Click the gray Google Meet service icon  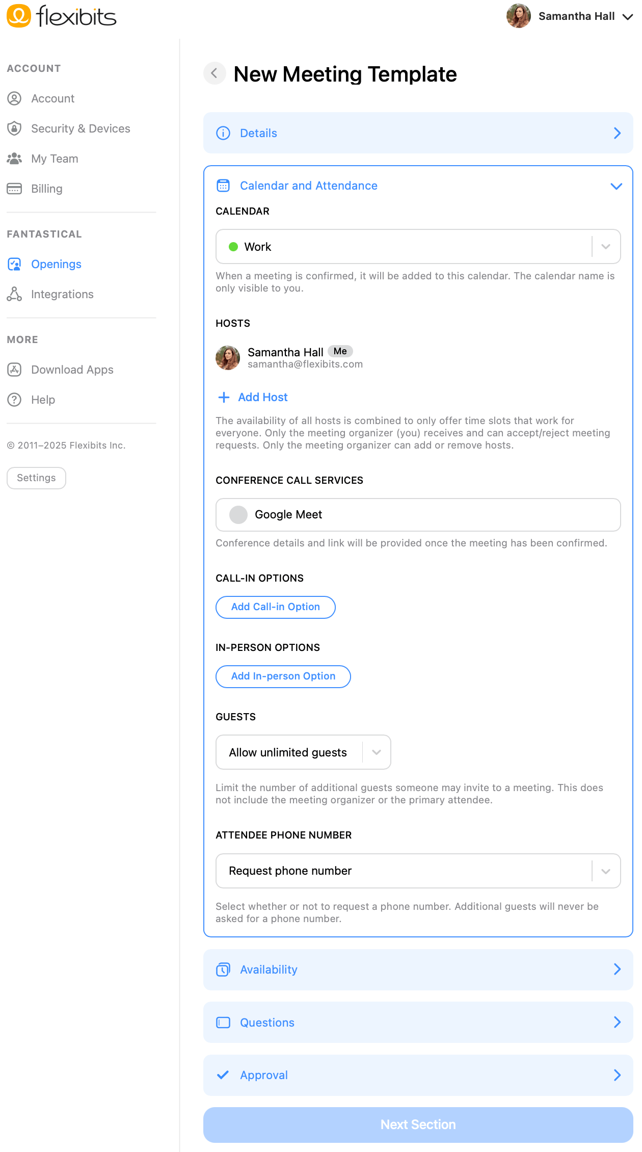pyautogui.click(x=238, y=515)
